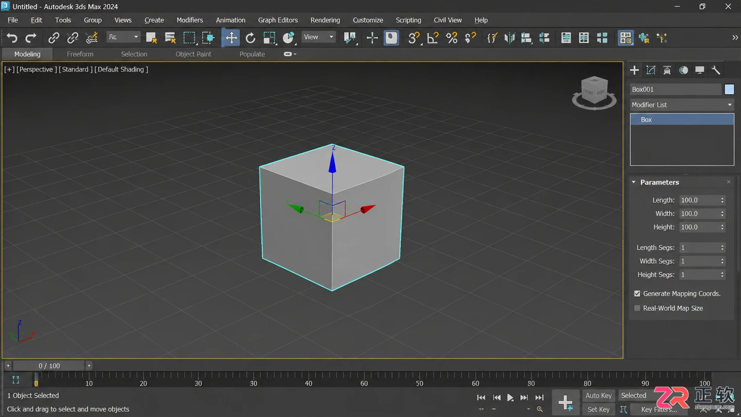
Task: Open the Create tab in the command panel
Action: pyautogui.click(x=634, y=70)
